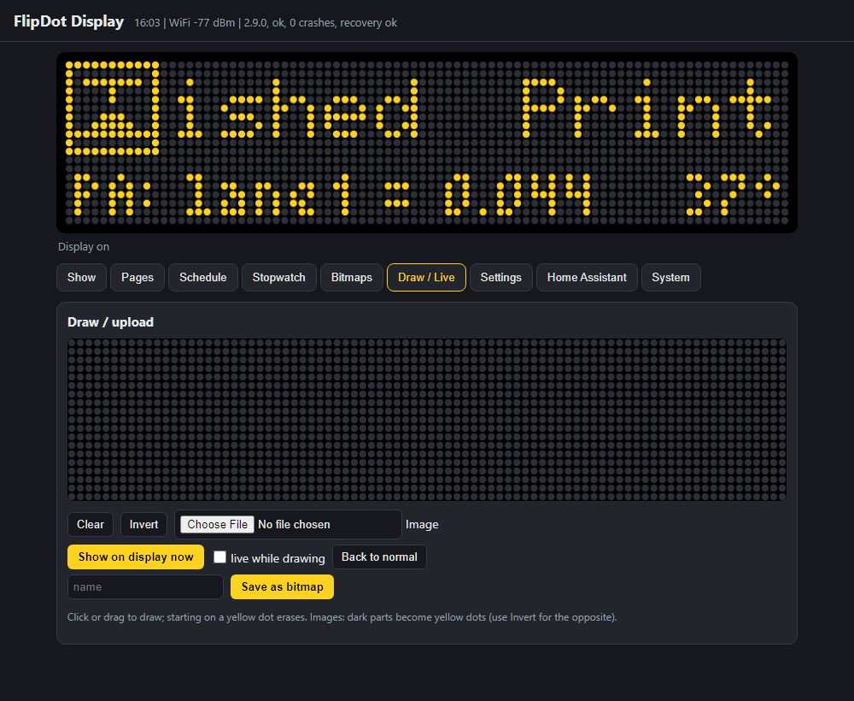Click the Choose File button
This screenshot has height=701, width=854.
coord(217,524)
